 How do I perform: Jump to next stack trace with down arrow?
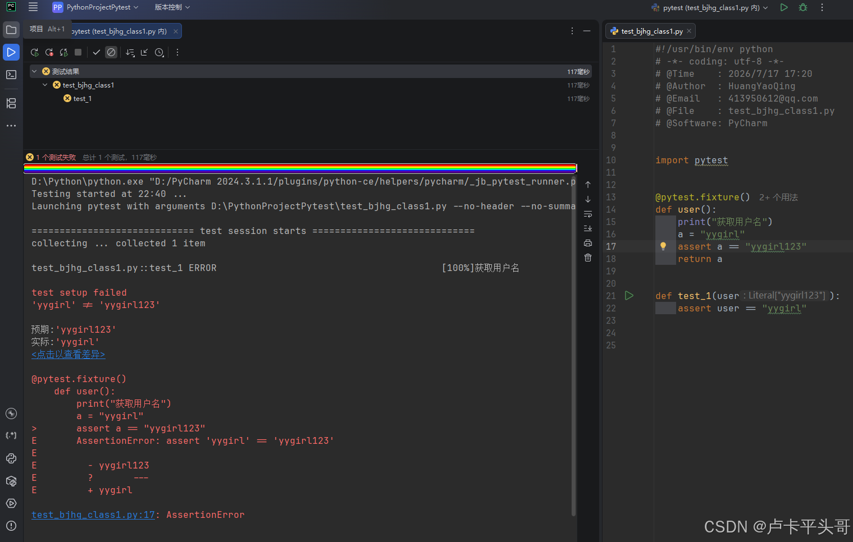point(588,199)
